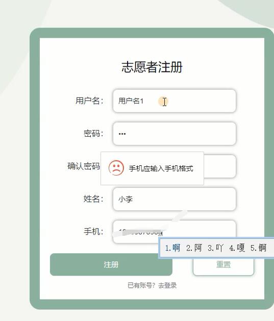
Task: Select IME candidate 5 锕
Action: click(259, 248)
